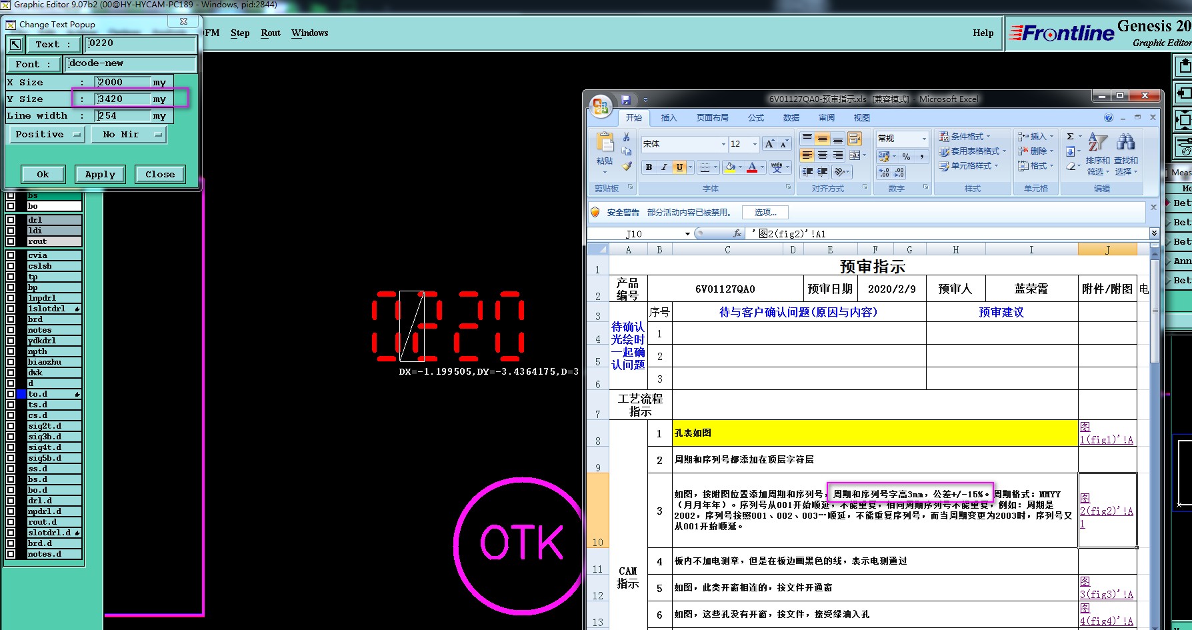Click the Align text left icon
Viewport: 1192px width, 630px height.
point(807,155)
